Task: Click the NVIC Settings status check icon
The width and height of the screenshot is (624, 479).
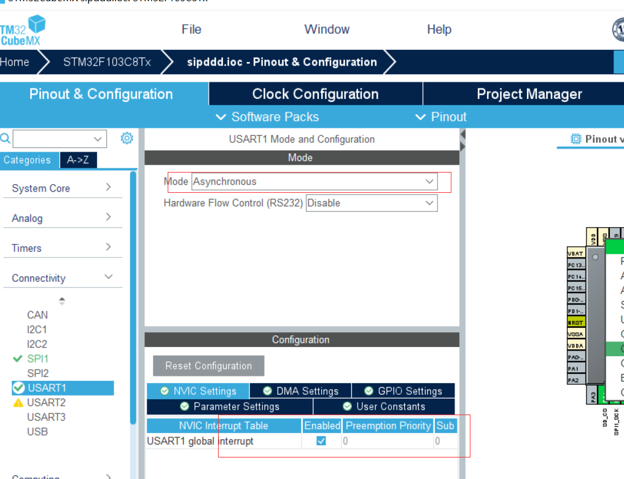Action: click(165, 391)
